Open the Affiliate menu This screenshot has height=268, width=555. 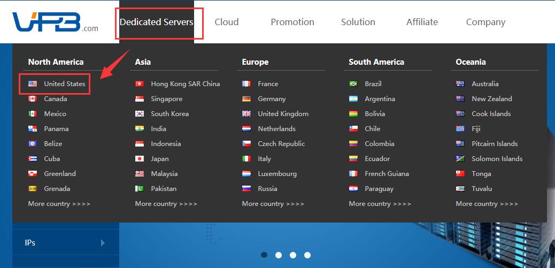point(422,22)
